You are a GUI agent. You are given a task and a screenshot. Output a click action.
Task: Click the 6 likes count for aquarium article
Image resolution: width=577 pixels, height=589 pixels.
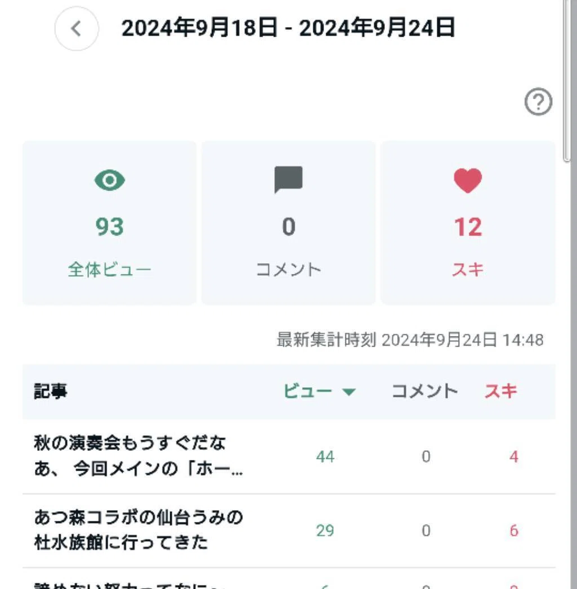[514, 530]
